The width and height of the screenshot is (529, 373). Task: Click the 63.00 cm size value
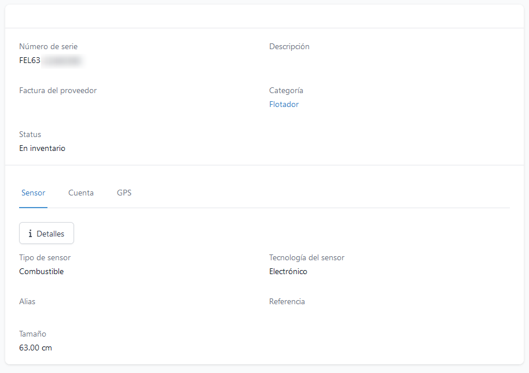tap(35, 348)
